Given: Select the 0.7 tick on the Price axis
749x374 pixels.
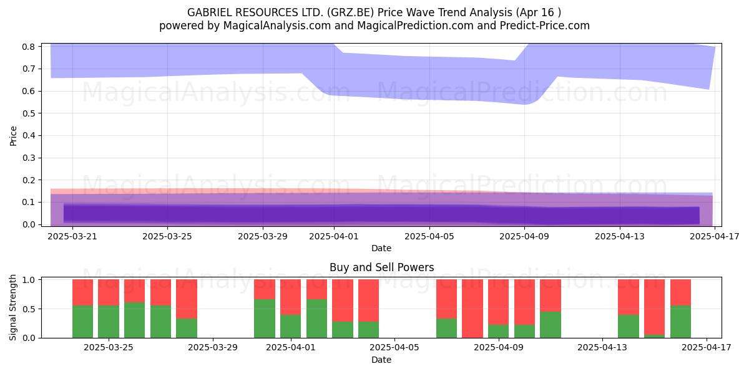Looking at the screenshot, I should (30, 69).
